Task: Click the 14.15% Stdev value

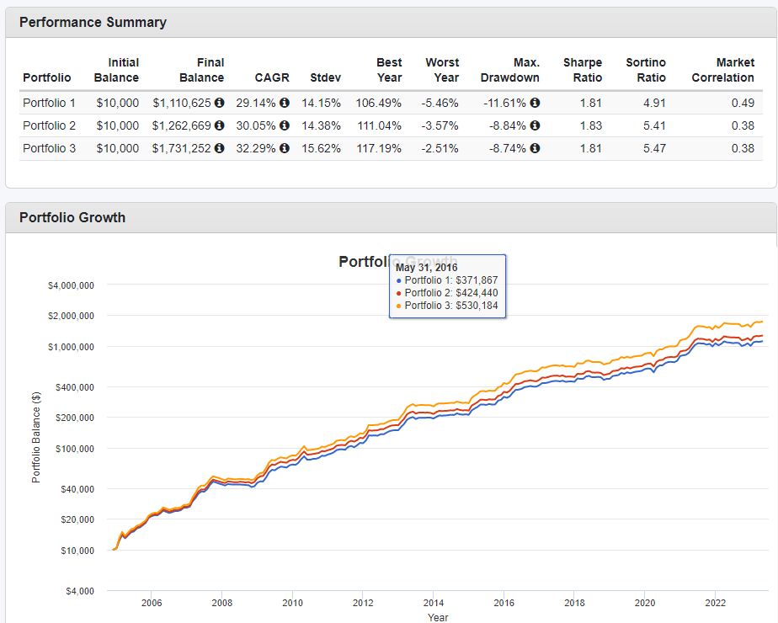Action: pyautogui.click(x=321, y=104)
